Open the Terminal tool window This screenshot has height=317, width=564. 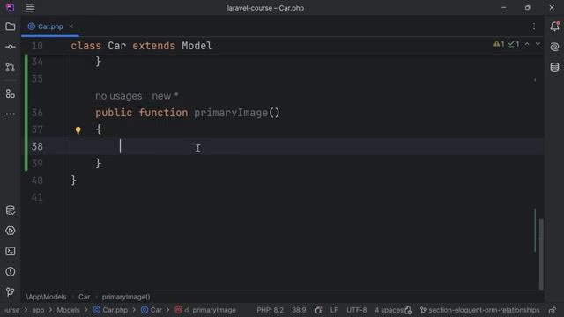tap(10, 251)
